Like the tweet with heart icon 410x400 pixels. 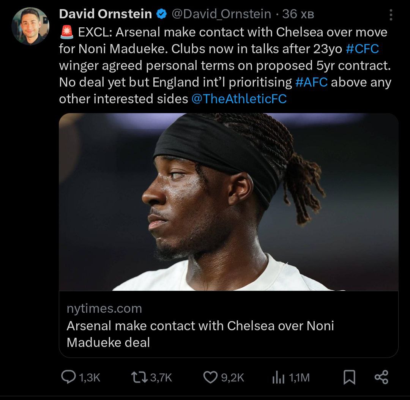[x=210, y=377]
